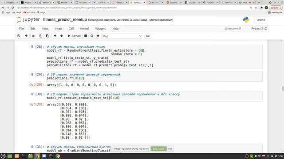Hide the screen sharing notification
Screen dimensions: 284x159
click(170, 149)
